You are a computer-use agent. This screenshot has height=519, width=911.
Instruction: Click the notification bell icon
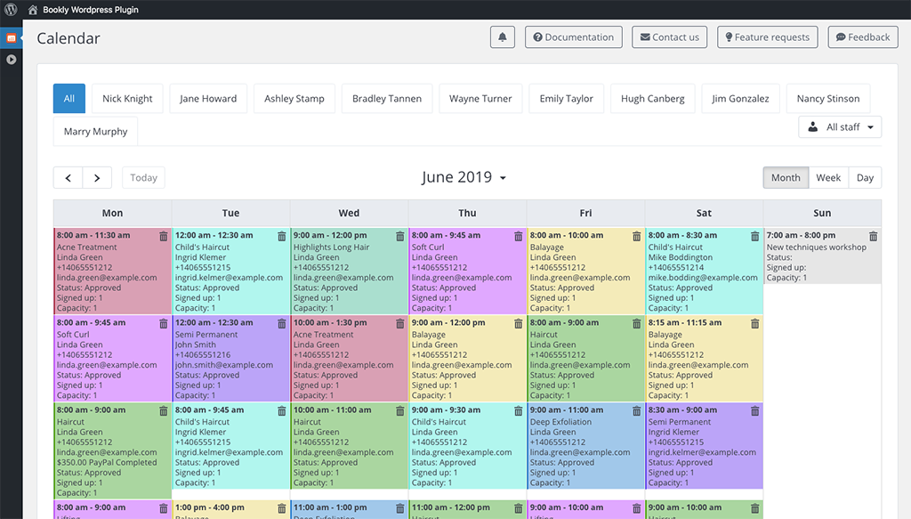click(503, 37)
